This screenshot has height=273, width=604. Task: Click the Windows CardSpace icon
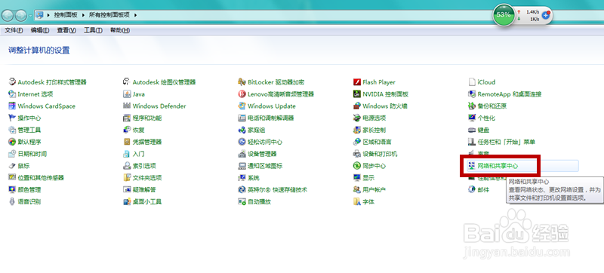pos(12,106)
